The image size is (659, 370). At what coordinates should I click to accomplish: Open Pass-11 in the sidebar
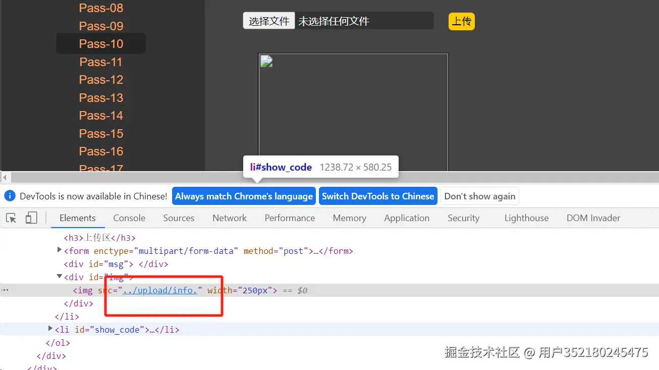point(101,62)
